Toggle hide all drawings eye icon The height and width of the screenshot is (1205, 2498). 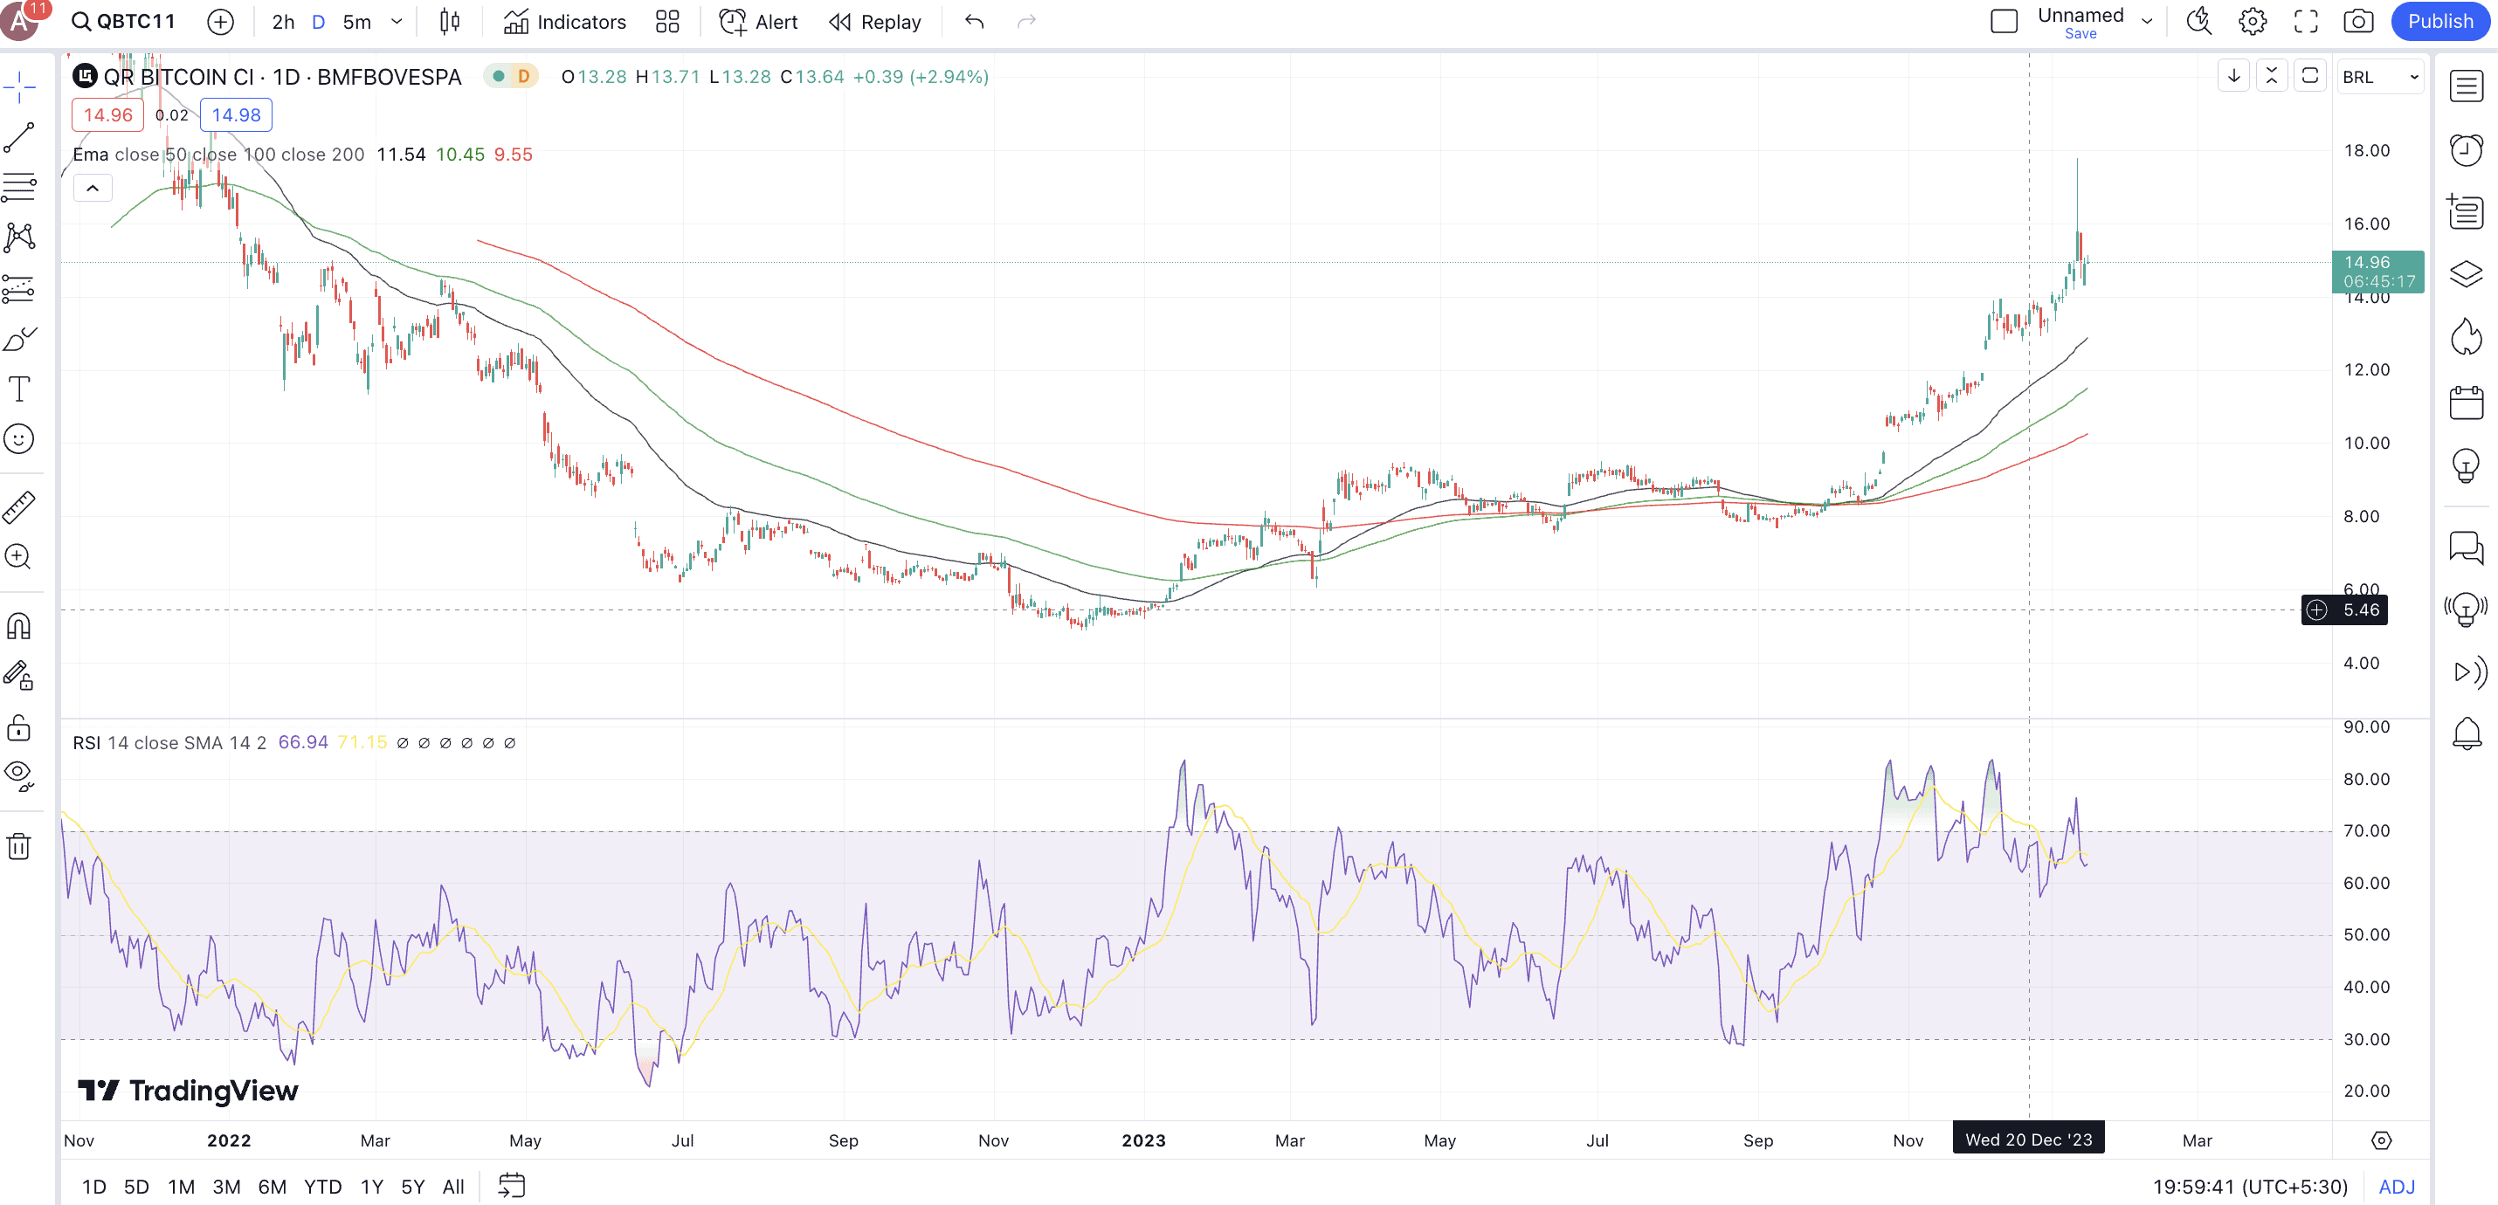19,774
